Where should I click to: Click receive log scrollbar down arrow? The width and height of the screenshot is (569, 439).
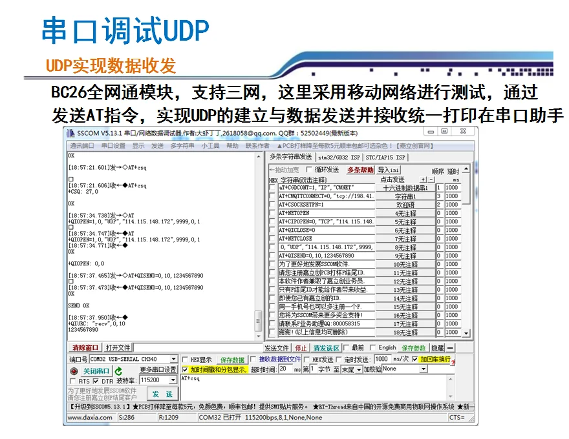tap(259, 336)
